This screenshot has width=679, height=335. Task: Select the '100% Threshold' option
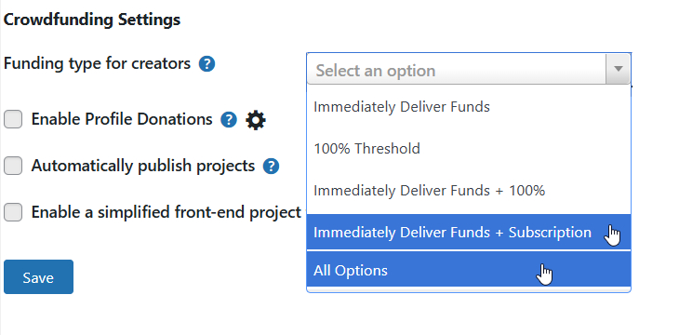[469, 149]
